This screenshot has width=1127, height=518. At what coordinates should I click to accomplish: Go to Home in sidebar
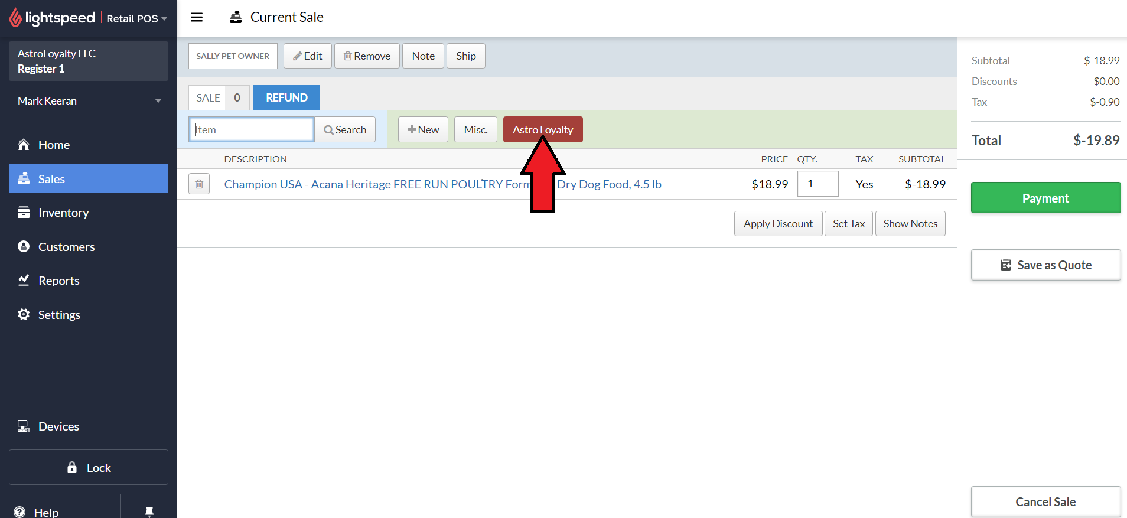click(89, 145)
